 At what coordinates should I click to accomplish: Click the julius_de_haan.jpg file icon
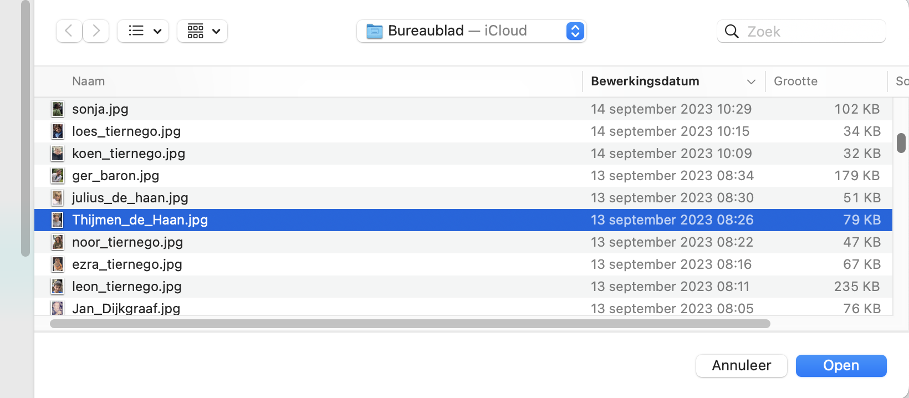(x=58, y=198)
